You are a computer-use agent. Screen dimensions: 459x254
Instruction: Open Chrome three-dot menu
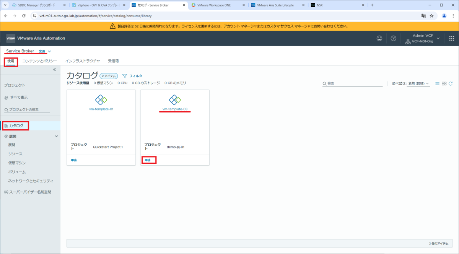(453, 16)
